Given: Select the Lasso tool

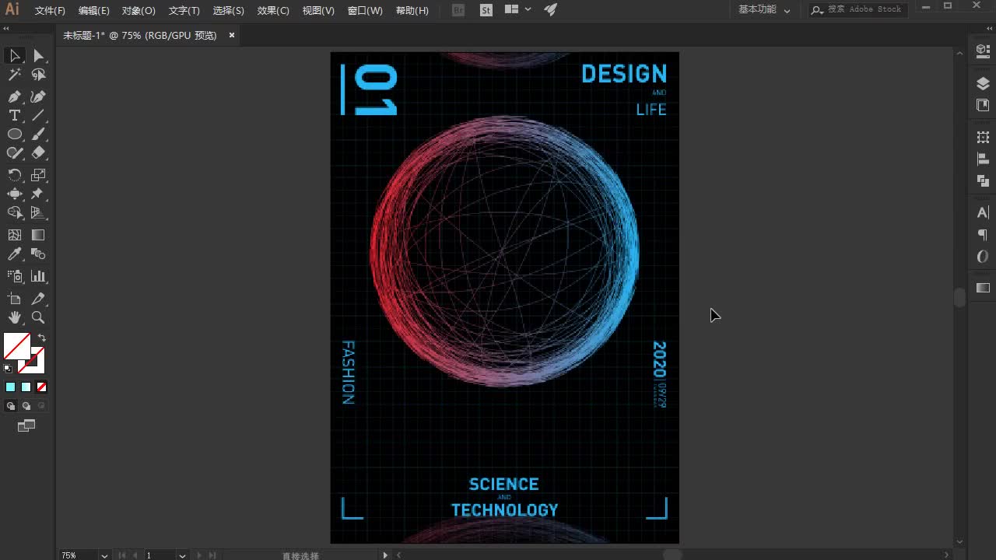Looking at the screenshot, I should [x=38, y=75].
